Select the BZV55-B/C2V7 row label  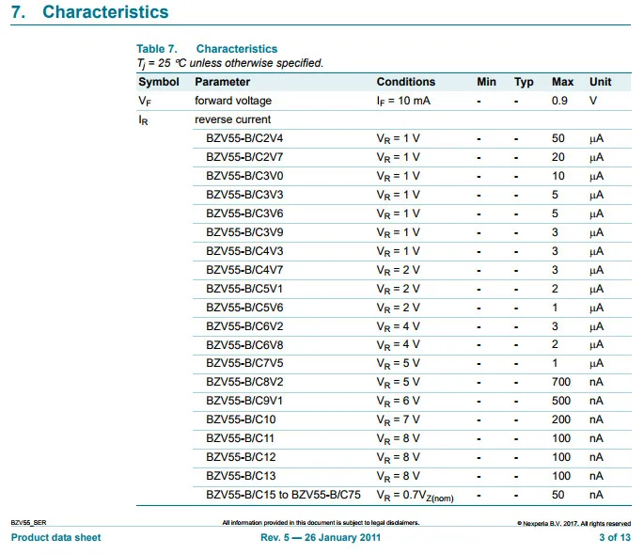pos(244,157)
